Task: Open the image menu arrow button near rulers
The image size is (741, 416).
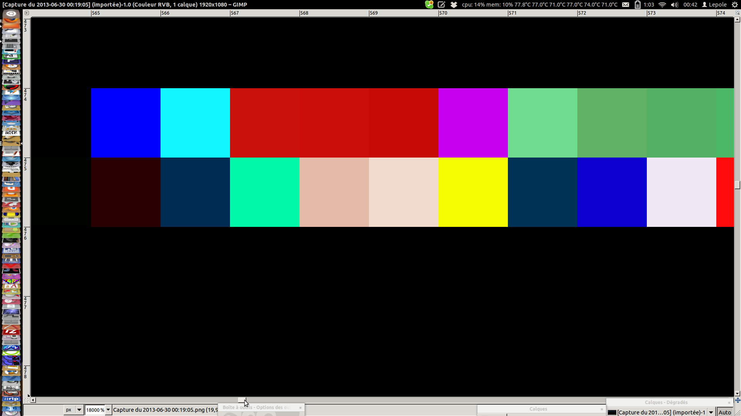Action: [27, 13]
